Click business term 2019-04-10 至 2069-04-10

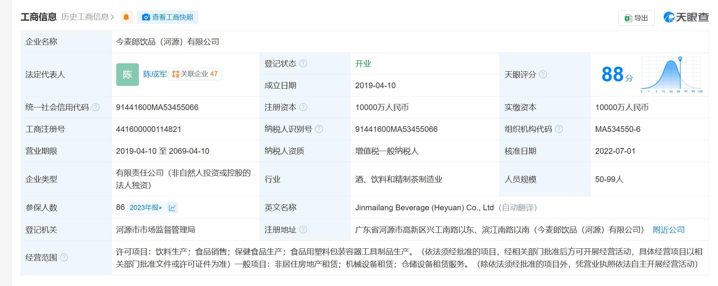pyautogui.click(x=163, y=151)
